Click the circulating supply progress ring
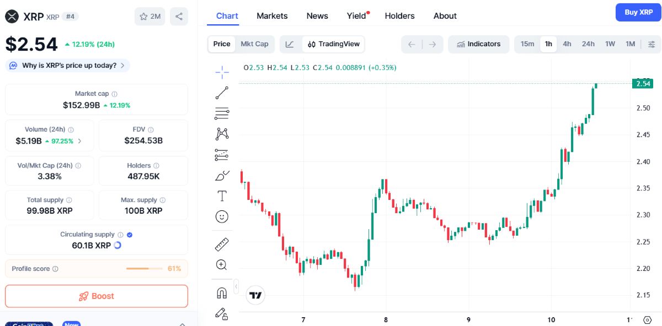Viewport: 662px width, 326px height. [118, 246]
